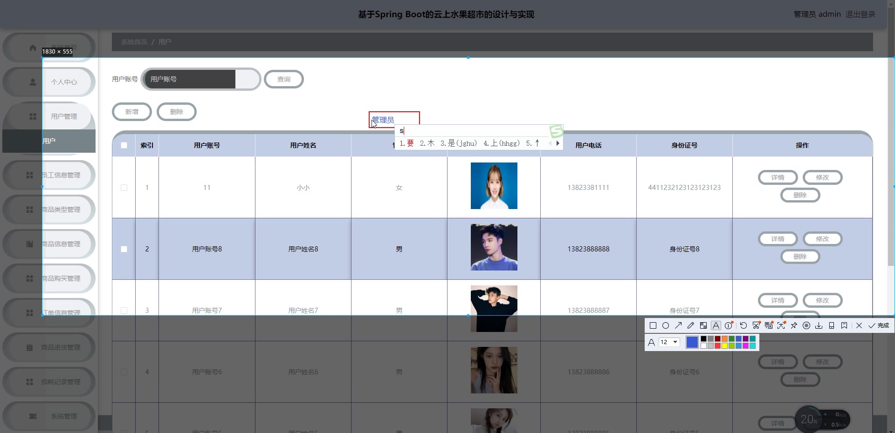This screenshot has height=433, width=895.
Task: Click the 新增 add button
Action: point(132,112)
